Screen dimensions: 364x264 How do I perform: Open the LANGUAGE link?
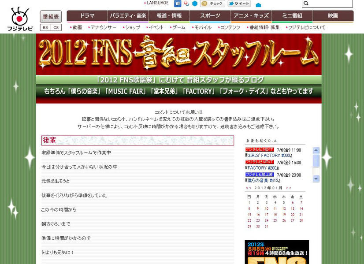tap(157, 3)
